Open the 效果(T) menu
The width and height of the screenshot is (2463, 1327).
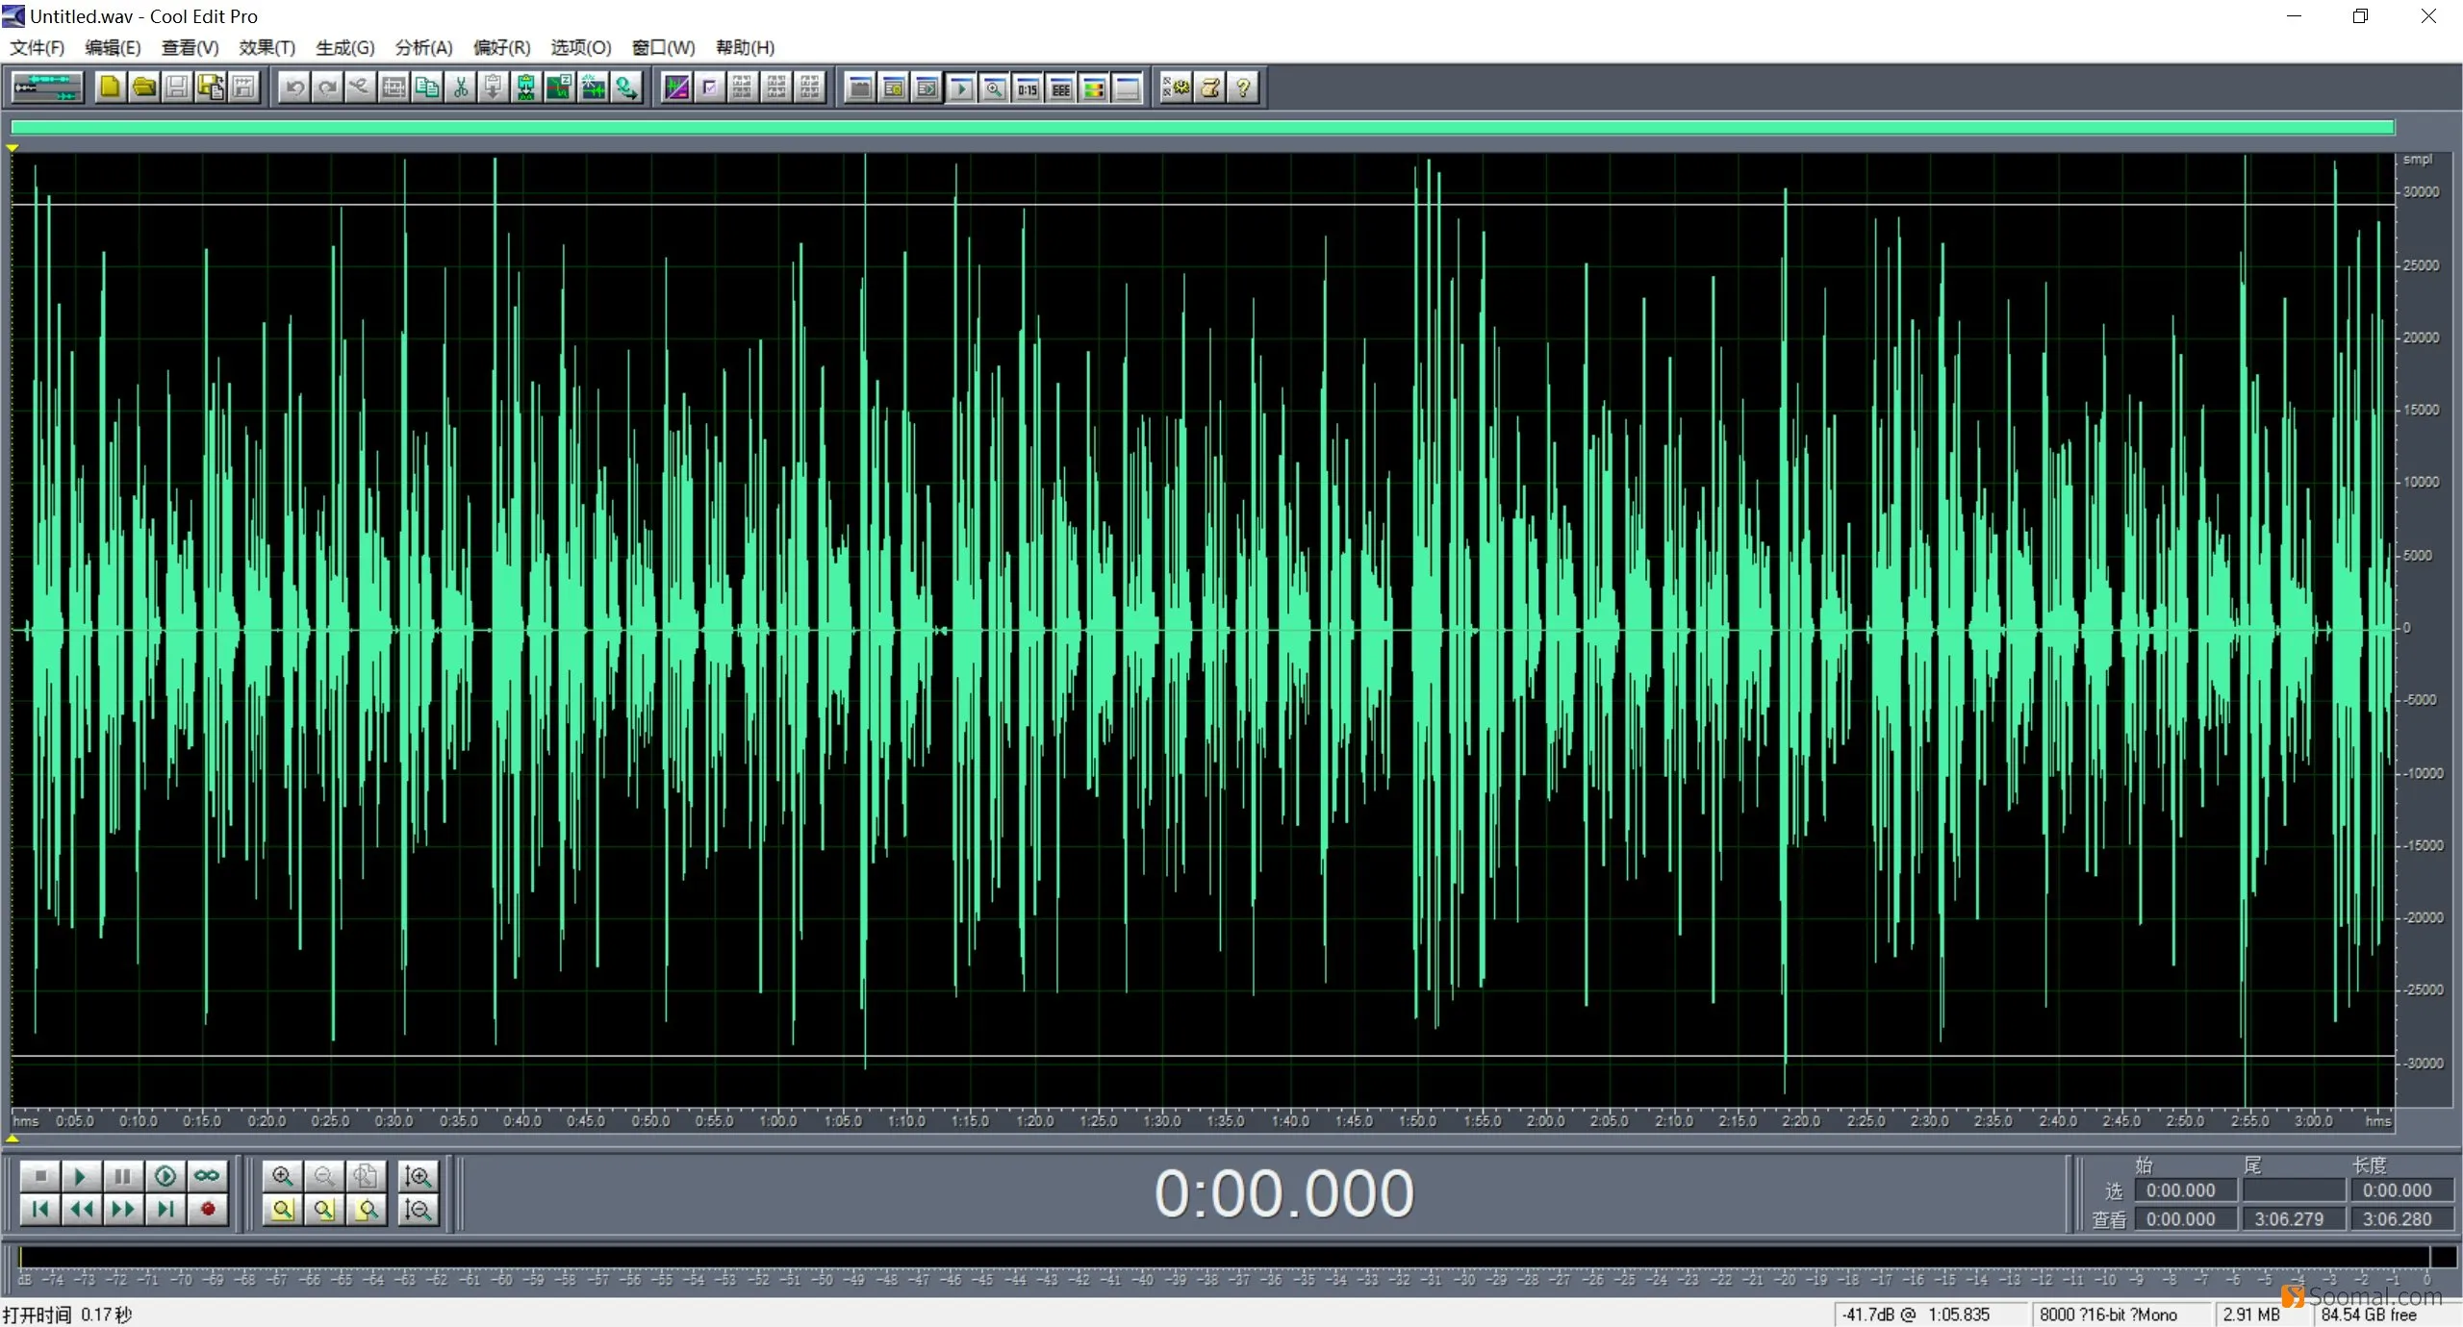pyautogui.click(x=267, y=47)
